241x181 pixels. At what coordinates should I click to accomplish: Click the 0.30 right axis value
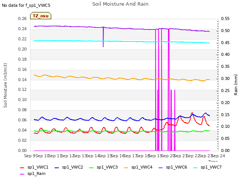225,79
